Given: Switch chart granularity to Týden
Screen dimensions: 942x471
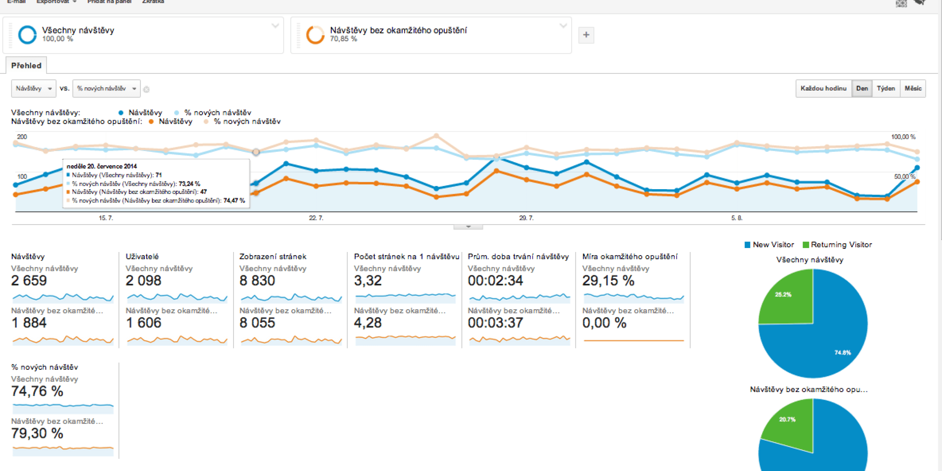Looking at the screenshot, I should 885,88.
